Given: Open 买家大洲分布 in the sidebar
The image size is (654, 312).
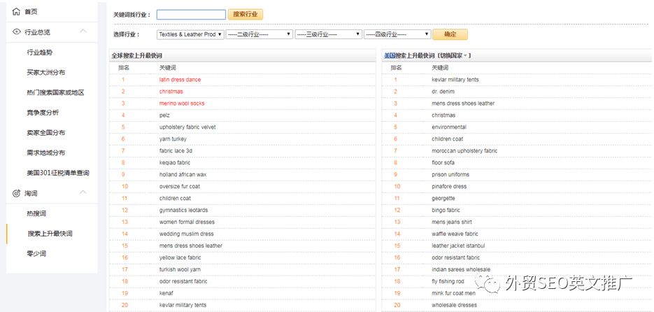Looking at the screenshot, I should pos(46,72).
